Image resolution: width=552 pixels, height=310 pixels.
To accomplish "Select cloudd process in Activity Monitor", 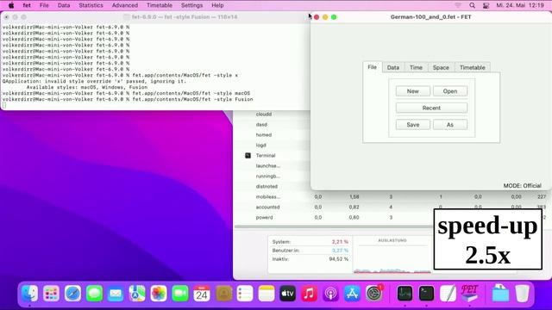I will (x=272, y=115).
